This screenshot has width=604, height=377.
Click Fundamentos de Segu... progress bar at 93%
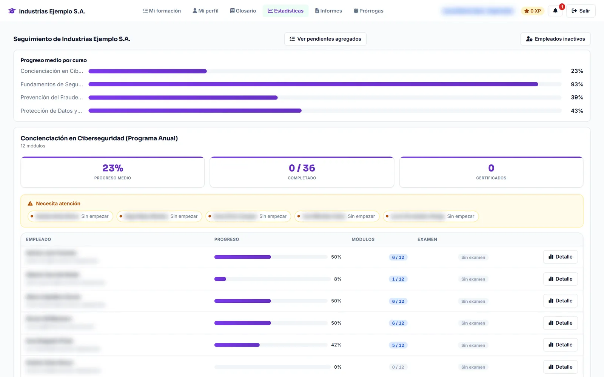(325, 84)
